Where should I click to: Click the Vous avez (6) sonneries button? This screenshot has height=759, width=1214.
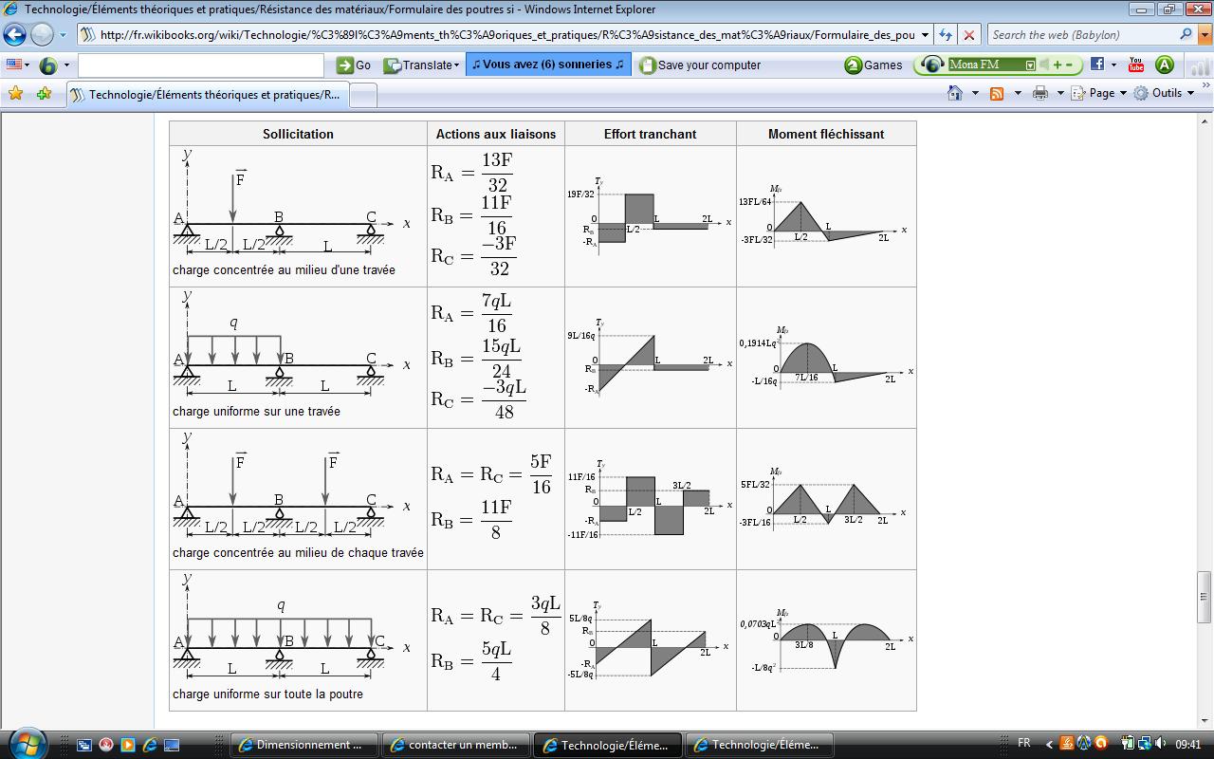click(547, 65)
